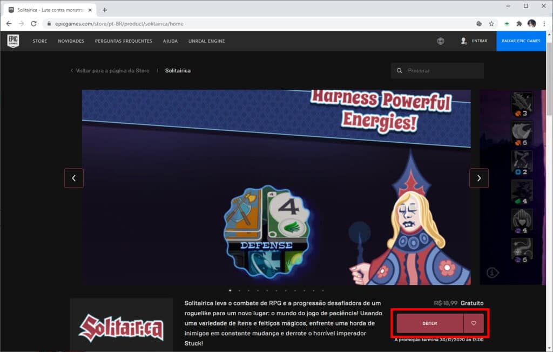Click the next slide preview thumbnail
The width and height of the screenshot is (553, 352).
[512, 187]
